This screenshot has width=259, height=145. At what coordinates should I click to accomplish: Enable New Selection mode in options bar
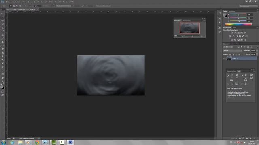[x=11, y=6]
